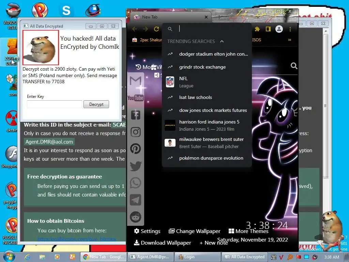Image resolution: width=349 pixels, height=262 pixels.
Task: Open the Windows Start orb
Action: [9, 257]
